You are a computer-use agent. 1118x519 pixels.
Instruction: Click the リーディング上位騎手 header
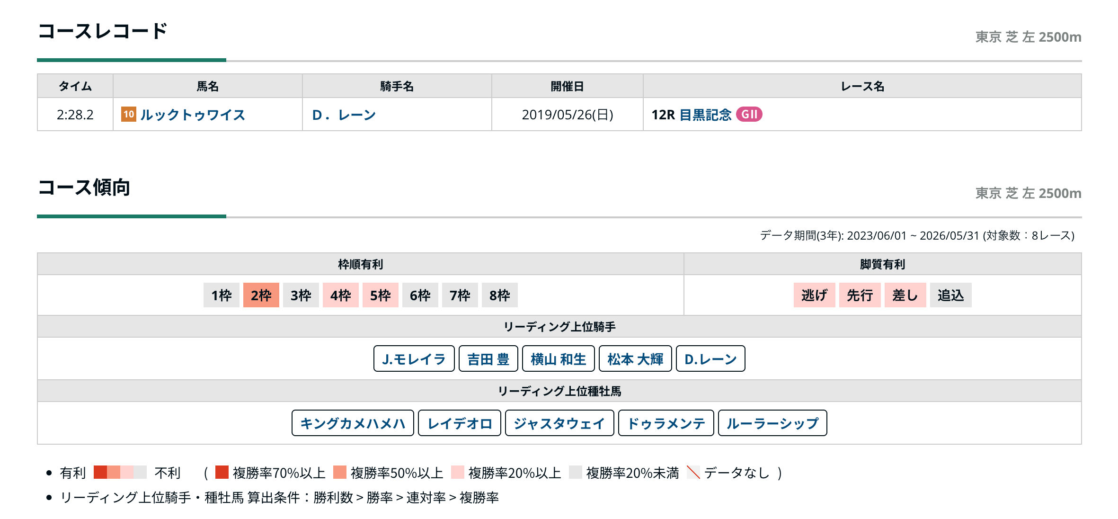(559, 327)
